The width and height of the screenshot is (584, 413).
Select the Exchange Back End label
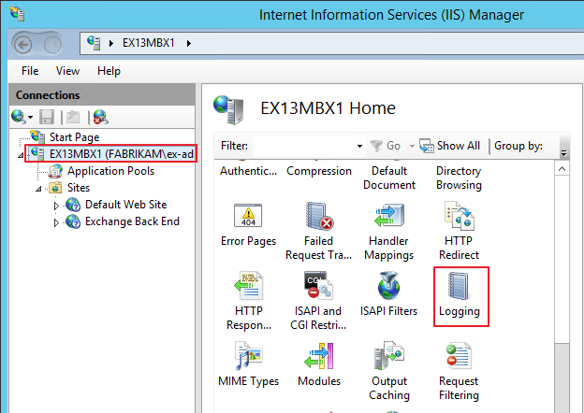point(132,221)
